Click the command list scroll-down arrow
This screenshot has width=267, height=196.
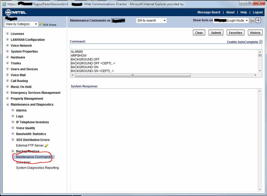coord(260,71)
